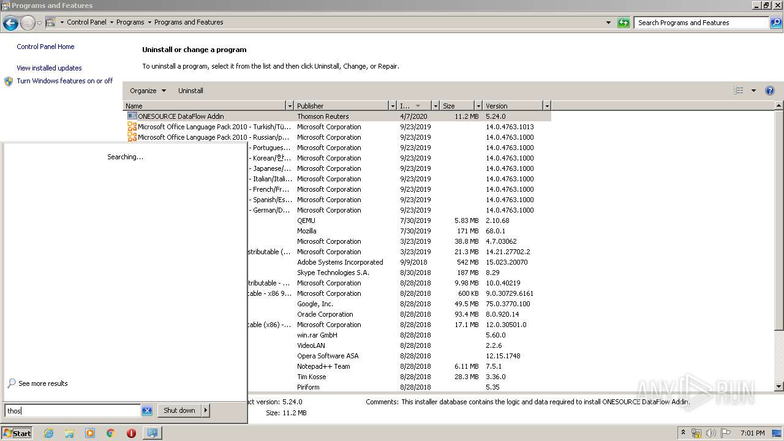The image size is (784, 441).
Task: Sort by the Installed On column header
Action: point(414,106)
